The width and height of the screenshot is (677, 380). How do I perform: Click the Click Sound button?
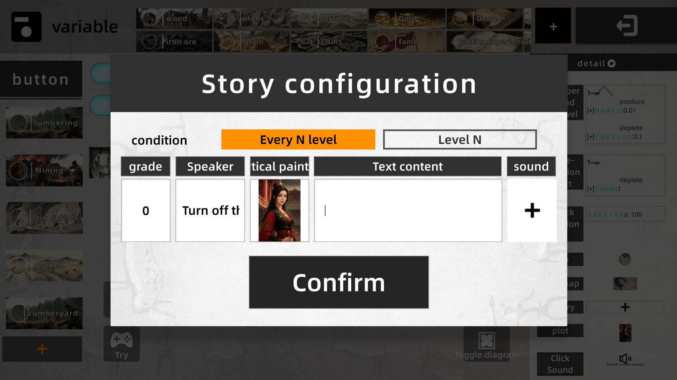pos(560,364)
